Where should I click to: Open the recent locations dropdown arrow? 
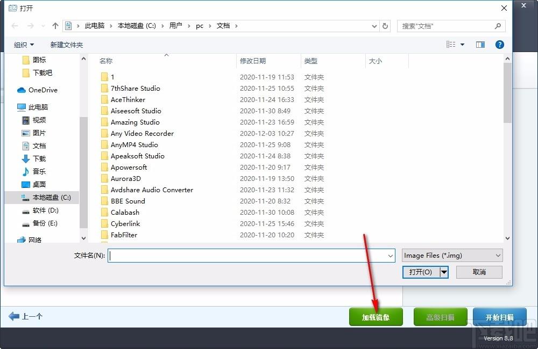(43, 26)
